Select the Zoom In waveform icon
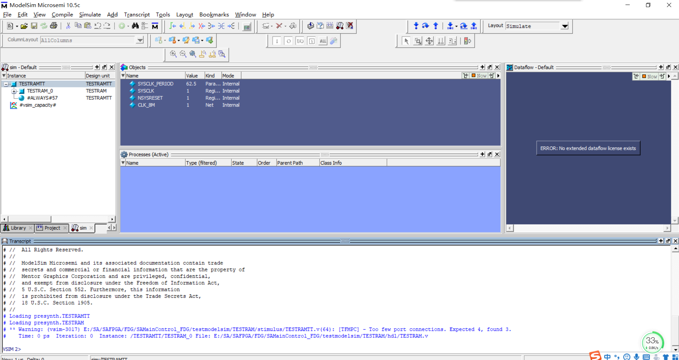 click(x=173, y=54)
